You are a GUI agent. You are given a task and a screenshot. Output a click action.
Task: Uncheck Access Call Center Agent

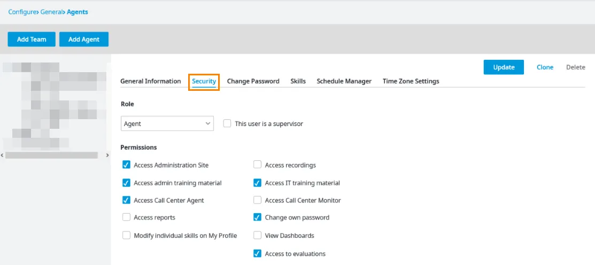coord(126,200)
